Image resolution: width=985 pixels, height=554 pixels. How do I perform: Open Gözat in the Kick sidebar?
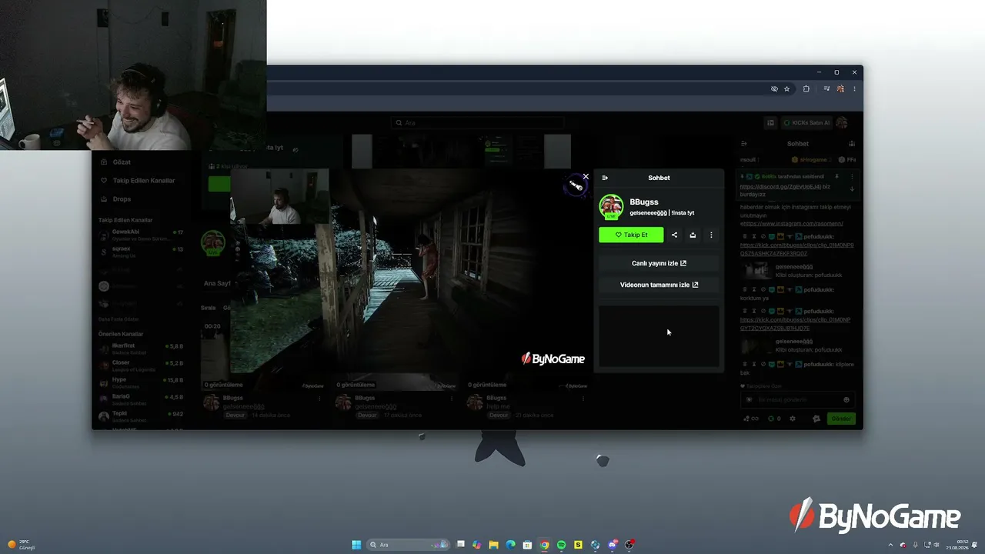[122, 162]
